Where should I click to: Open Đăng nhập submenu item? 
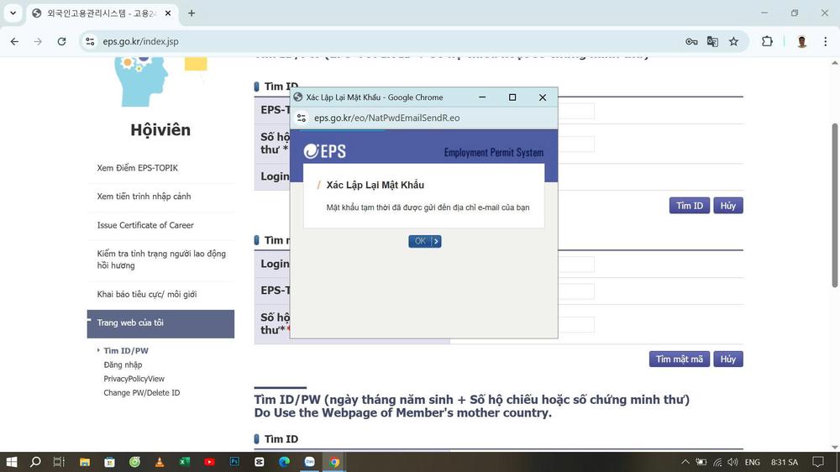[123, 364]
